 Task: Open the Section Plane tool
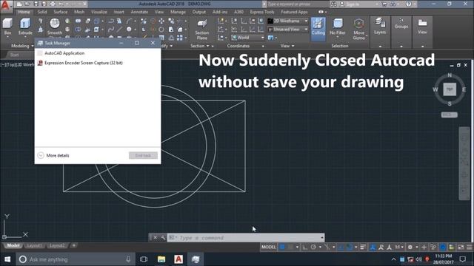(202, 30)
